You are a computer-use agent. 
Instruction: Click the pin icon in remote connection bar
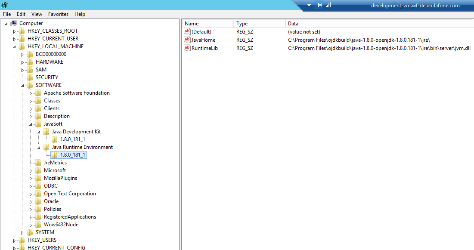pos(319,5)
